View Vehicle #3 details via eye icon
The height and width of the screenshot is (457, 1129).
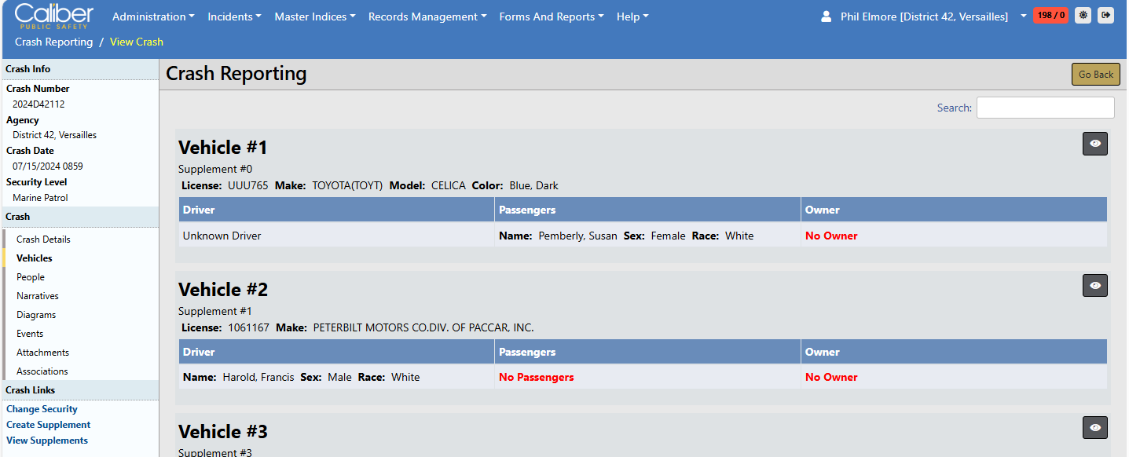pyautogui.click(x=1094, y=428)
